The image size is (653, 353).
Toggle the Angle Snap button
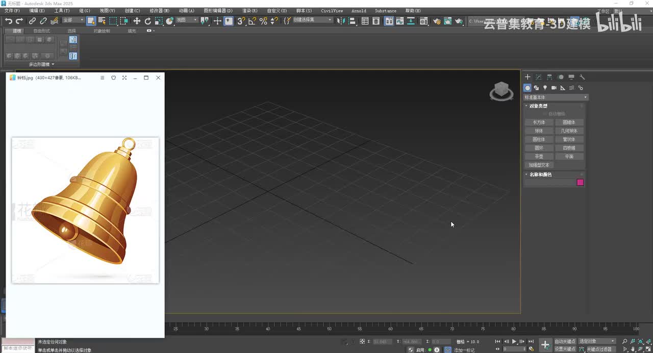252,21
